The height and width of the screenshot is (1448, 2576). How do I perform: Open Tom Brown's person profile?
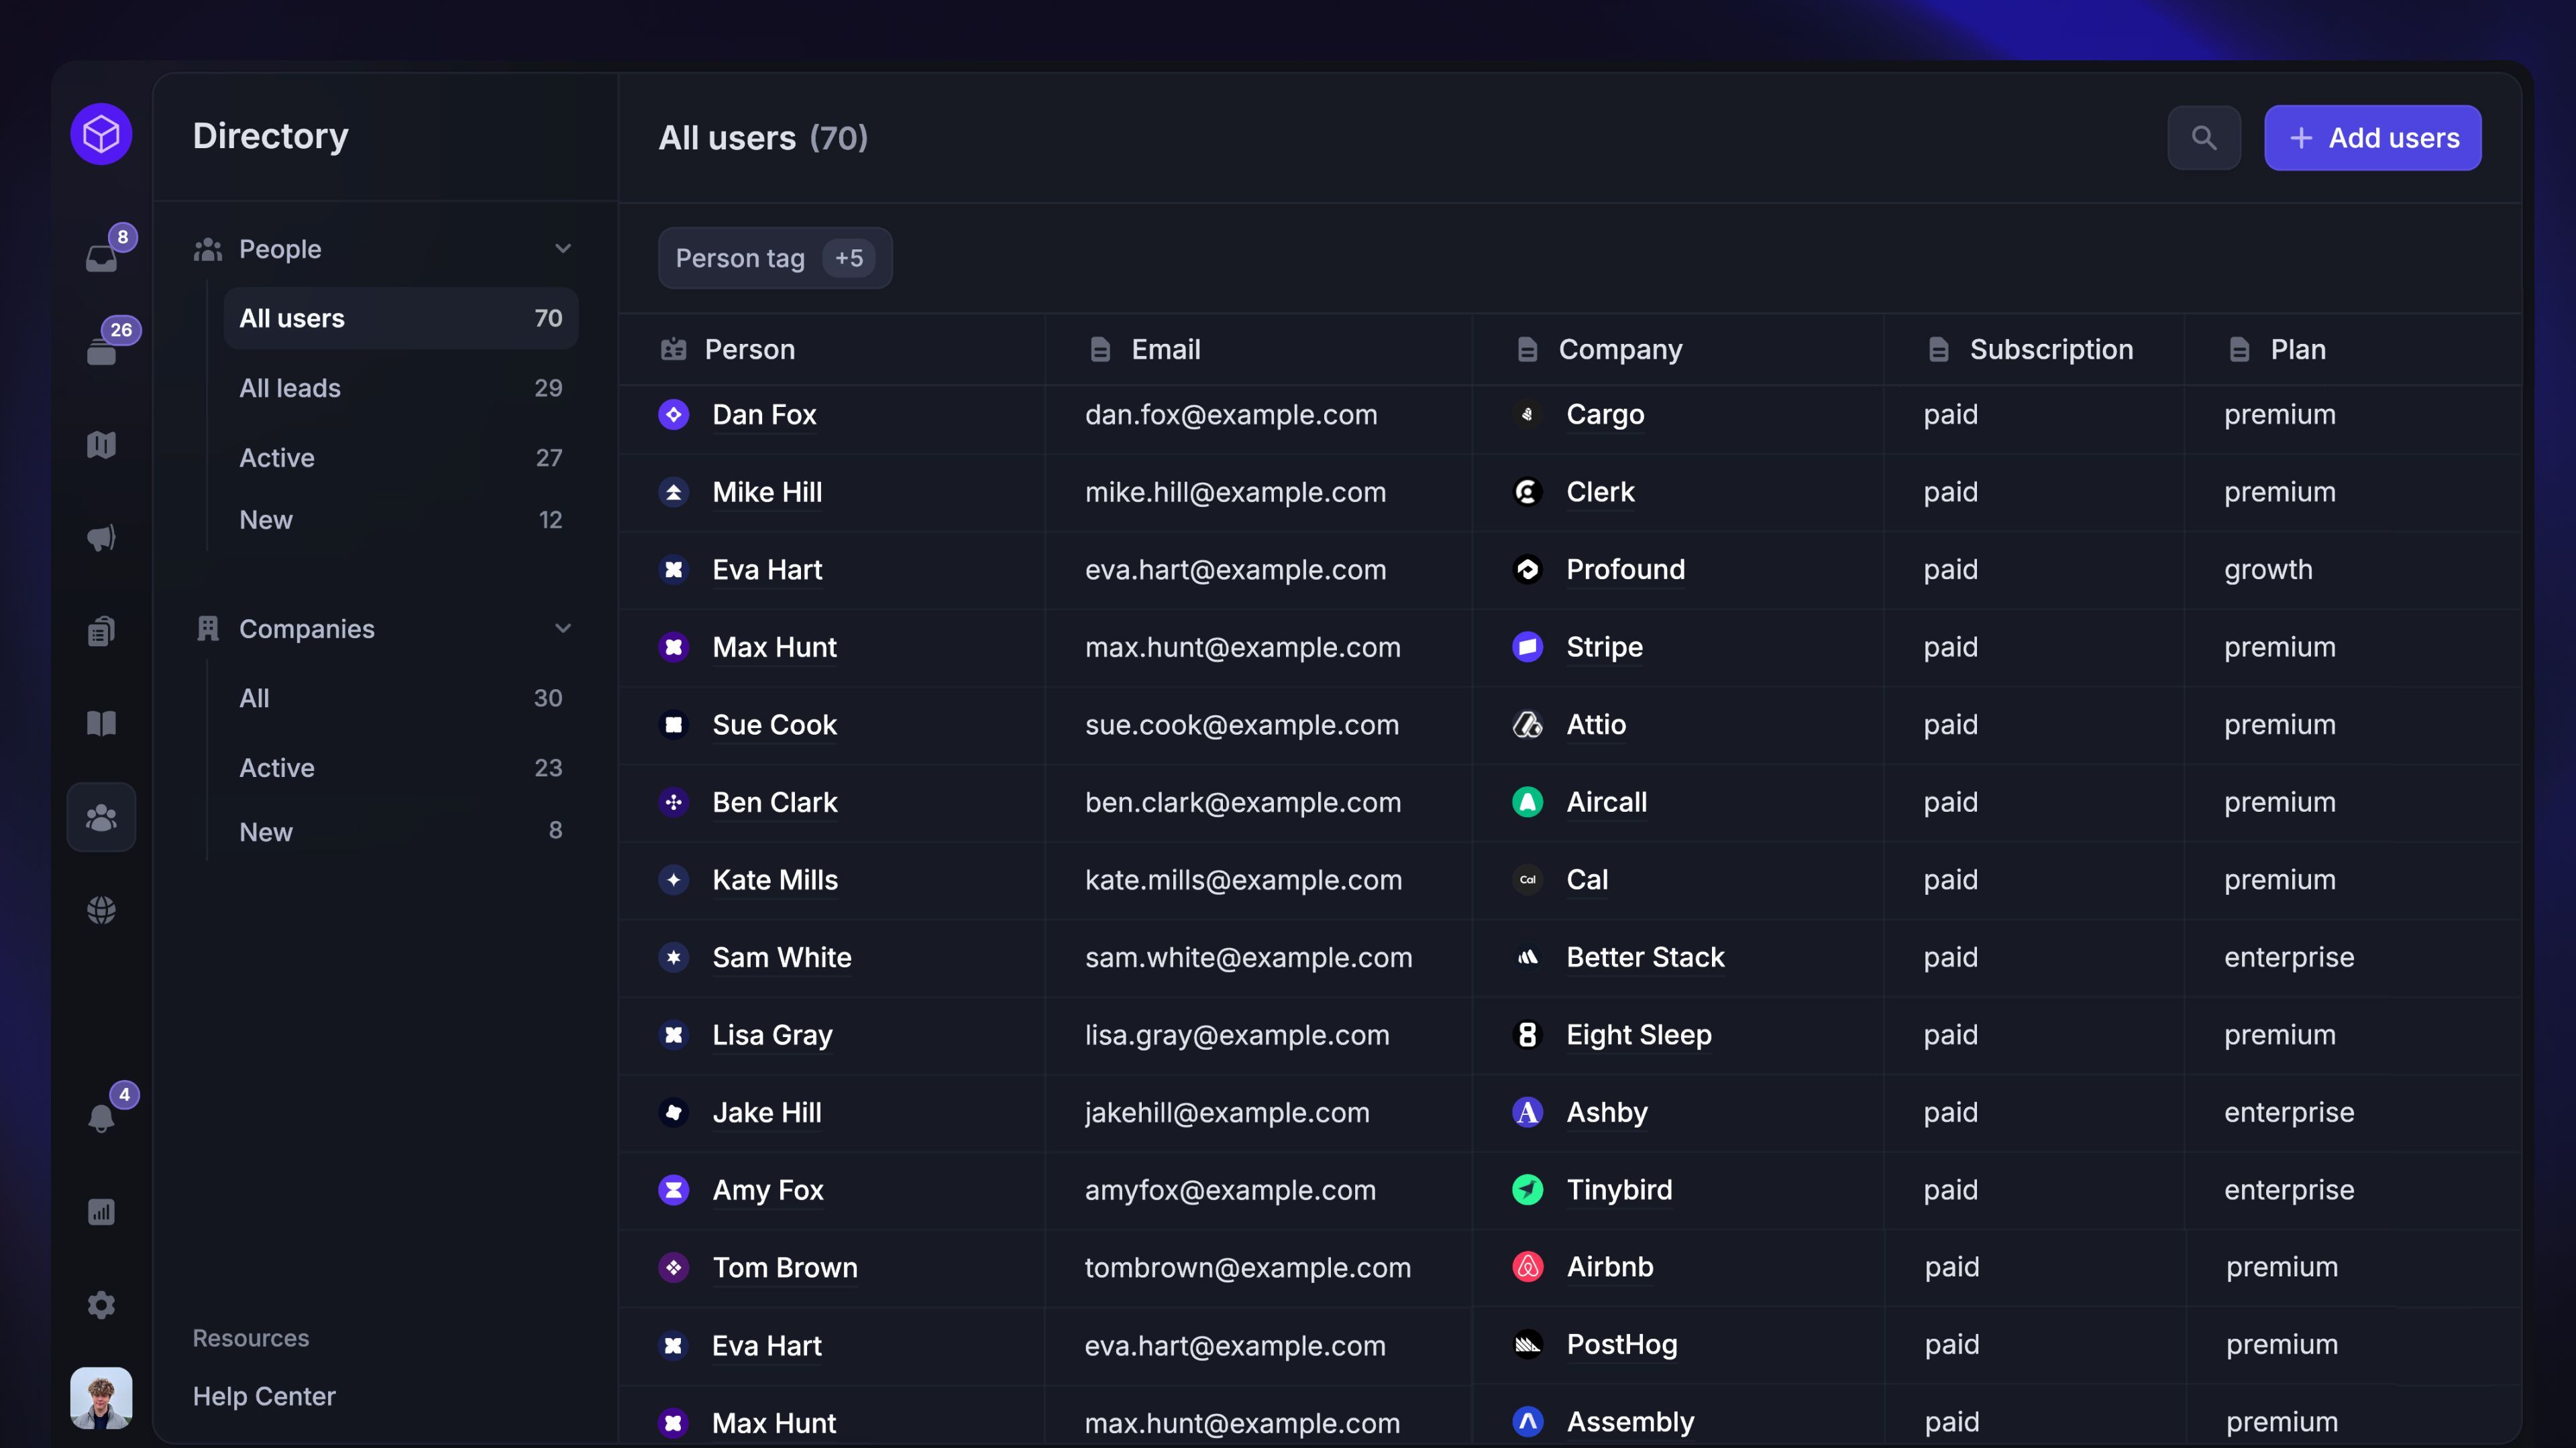pyautogui.click(x=785, y=1267)
